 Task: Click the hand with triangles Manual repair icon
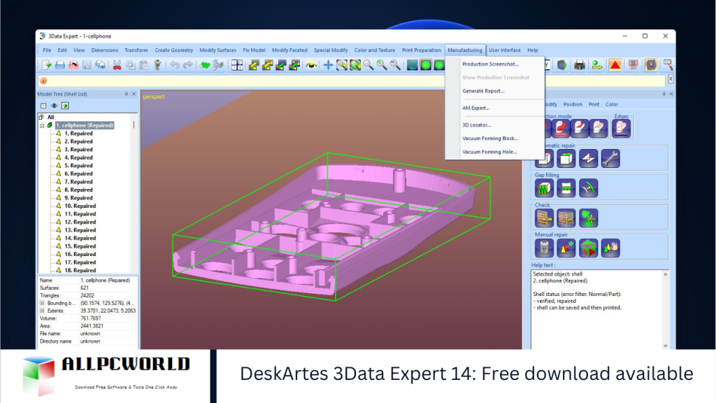[610, 248]
